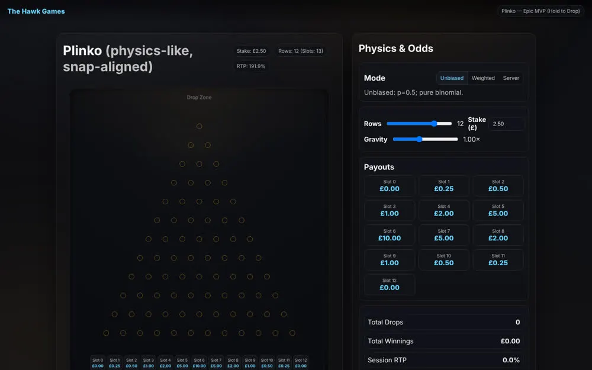This screenshot has height=370, width=592.
Task: Click the Session RTP row
Action: click(x=443, y=360)
